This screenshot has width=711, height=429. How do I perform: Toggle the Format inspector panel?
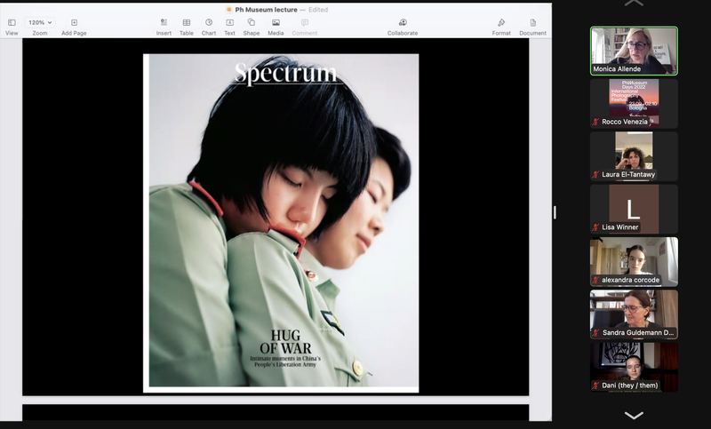point(501,22)
